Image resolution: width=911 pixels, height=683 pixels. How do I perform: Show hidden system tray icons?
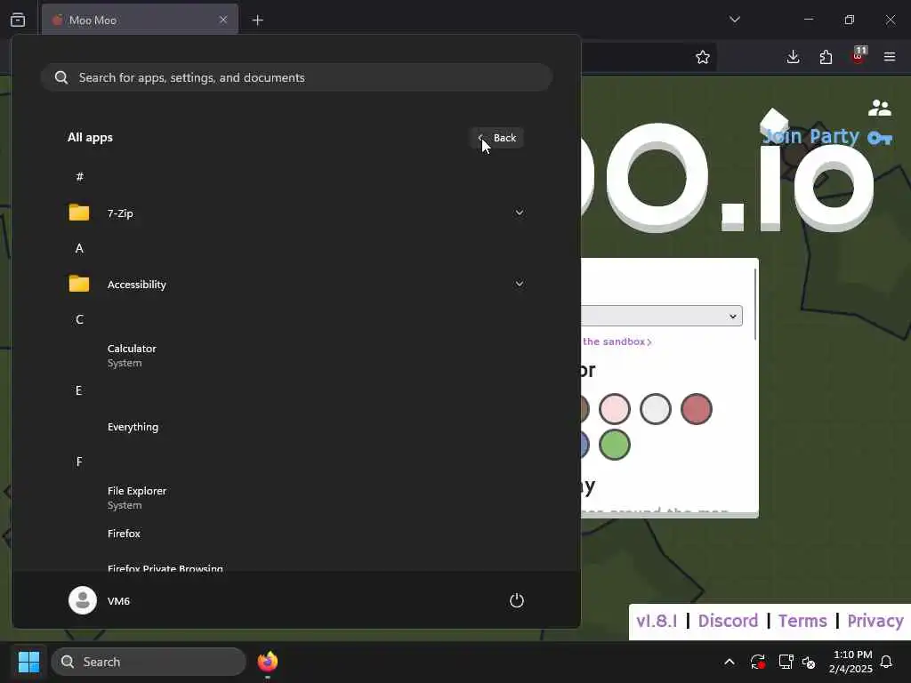coord(730,662)
